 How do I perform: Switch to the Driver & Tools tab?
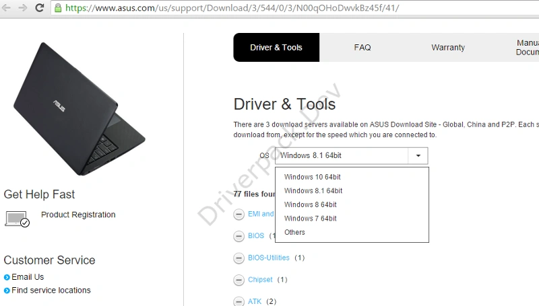[x=276, y=47]
